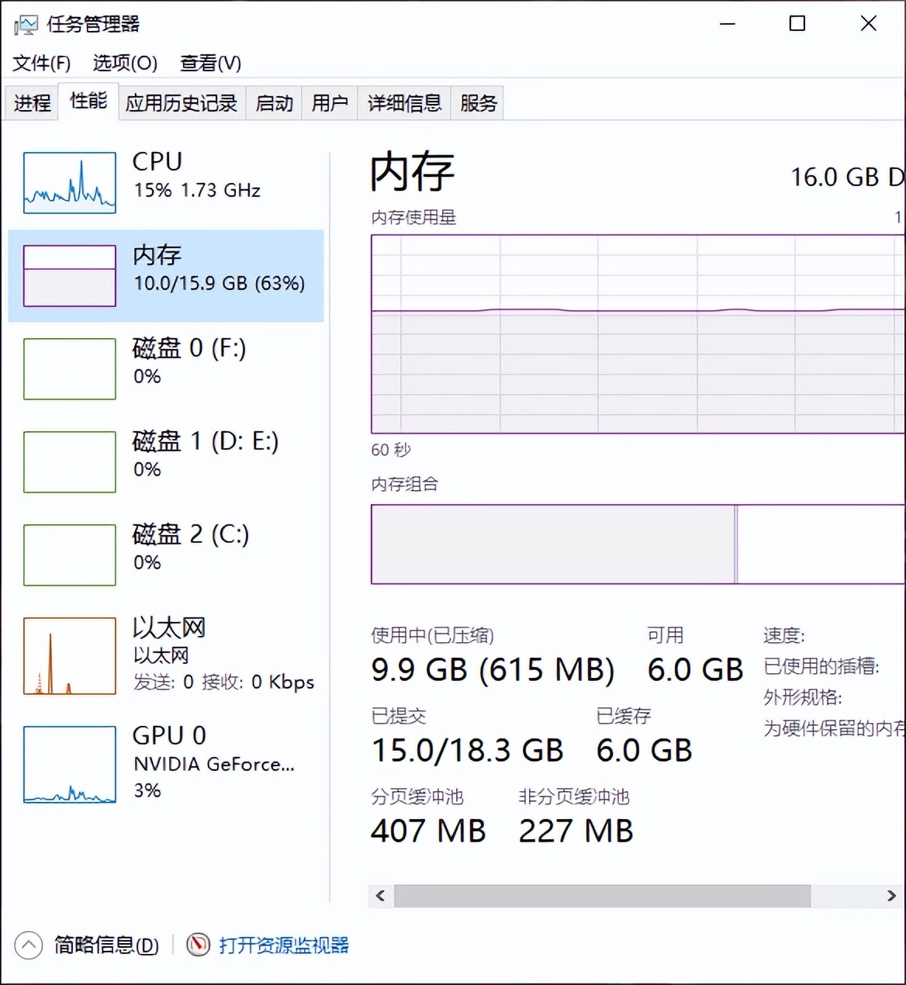Switch to the 应用历史记录 tab

[182, 103]
